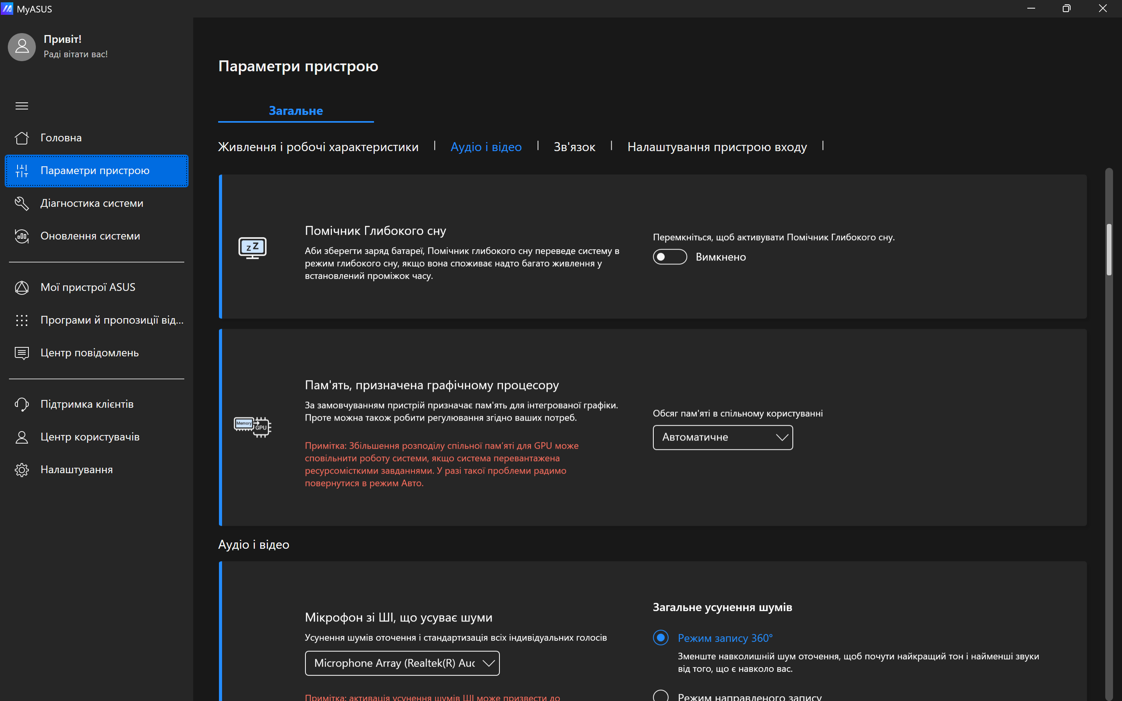The height and width of the screenshot is (701, 1122).
Task: Expand the Microphone Array device dropdown
Action: point(402,663)
